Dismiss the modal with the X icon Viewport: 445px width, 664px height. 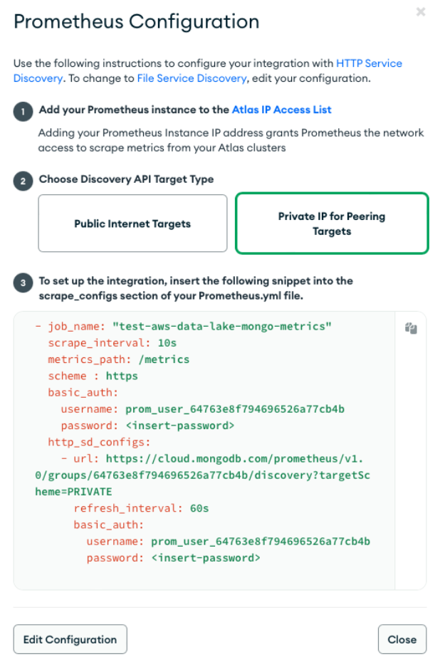tap(420, 12)
